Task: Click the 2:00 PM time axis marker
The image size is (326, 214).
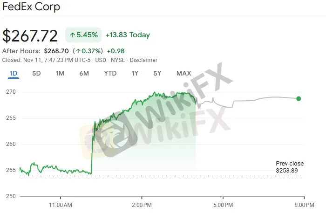Action: (x=142, y=205)
